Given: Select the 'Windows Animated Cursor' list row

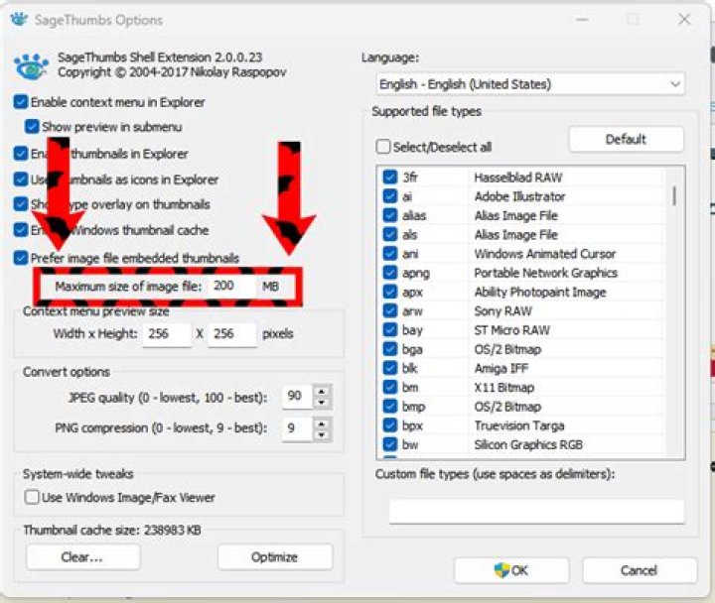Looking at the screenshot, I should pyautogui.click(x=523, y=254).
